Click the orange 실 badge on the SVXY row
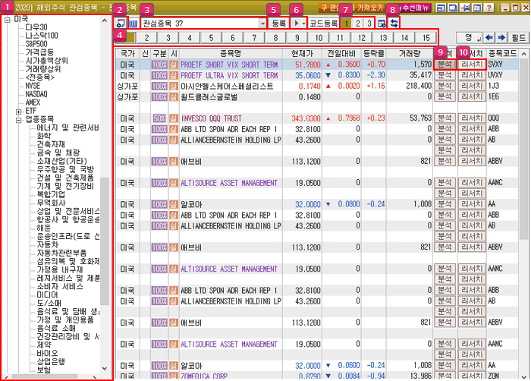Viewport: 531px width, 381px height. click(x=174, y=65)
